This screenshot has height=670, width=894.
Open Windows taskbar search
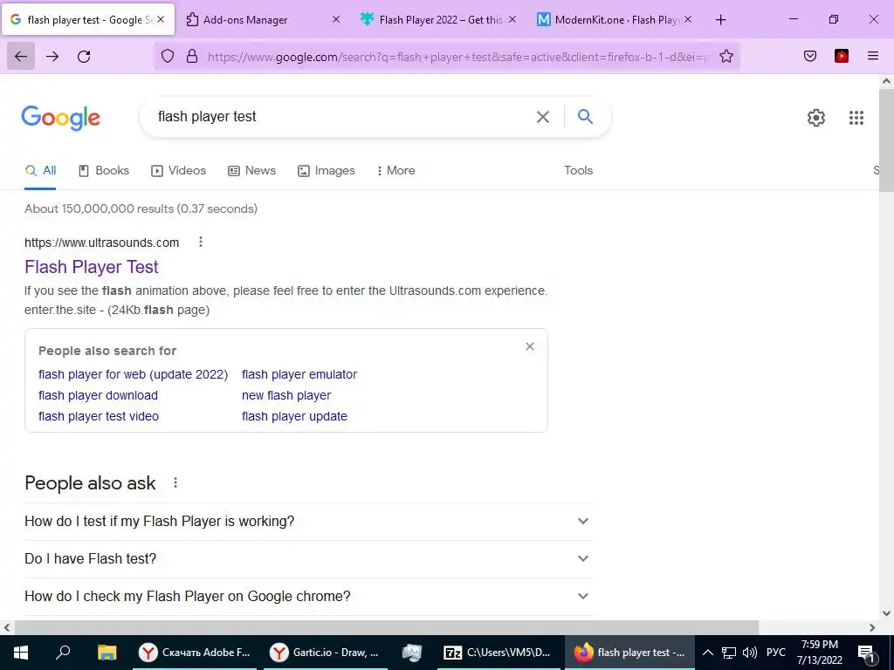tap(63, 653)
